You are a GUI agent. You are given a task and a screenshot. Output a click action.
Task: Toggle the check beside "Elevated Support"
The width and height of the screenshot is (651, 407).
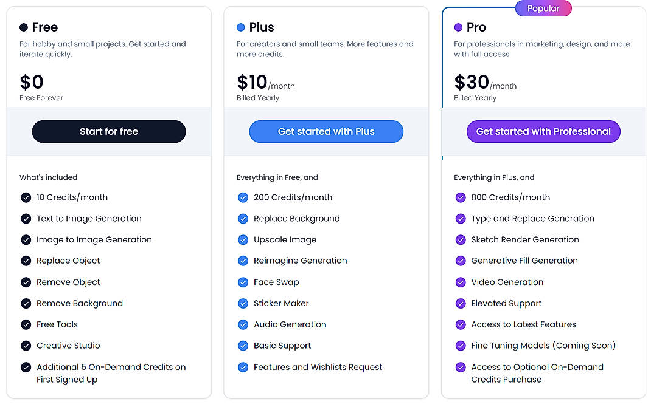[461, 303]
